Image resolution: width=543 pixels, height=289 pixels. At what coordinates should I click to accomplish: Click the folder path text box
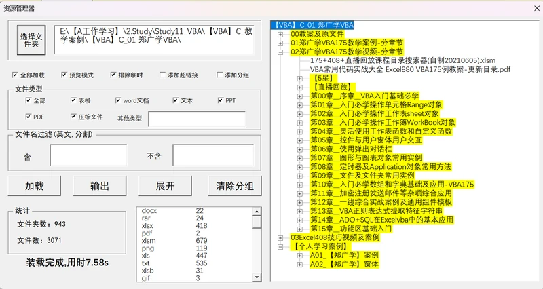click(154, 39)
